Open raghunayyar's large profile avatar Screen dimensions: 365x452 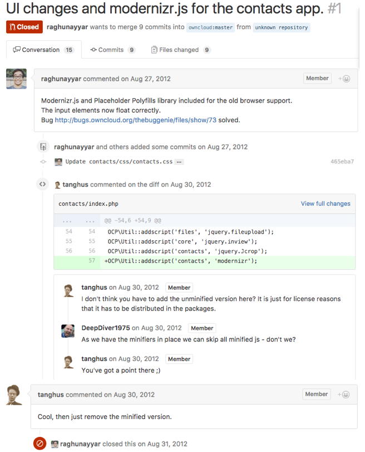17,79
